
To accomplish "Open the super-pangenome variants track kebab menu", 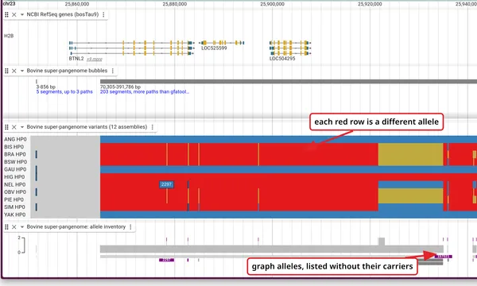I will (x=153, y=127).
